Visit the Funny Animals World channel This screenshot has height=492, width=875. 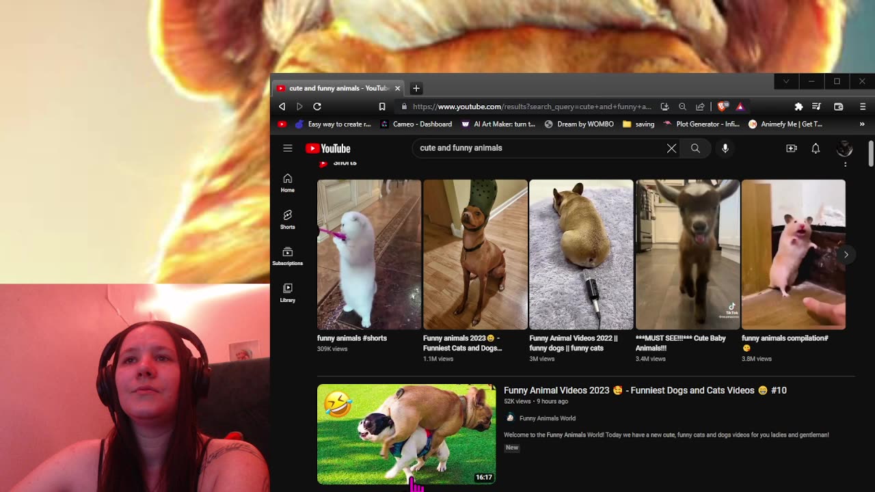pos(548,418)
